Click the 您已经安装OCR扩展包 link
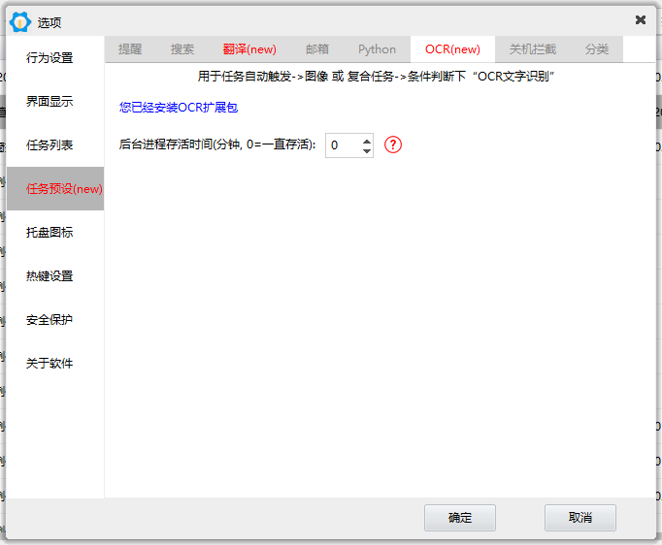This screenshot has width=662, height=545. pyautogui.click(x=179, y=108)
